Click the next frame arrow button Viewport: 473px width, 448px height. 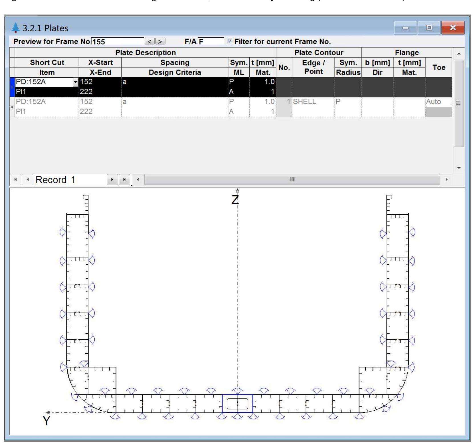160,42
